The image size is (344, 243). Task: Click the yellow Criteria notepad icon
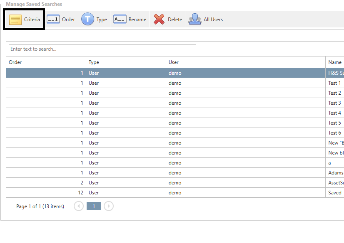[15, 20]
